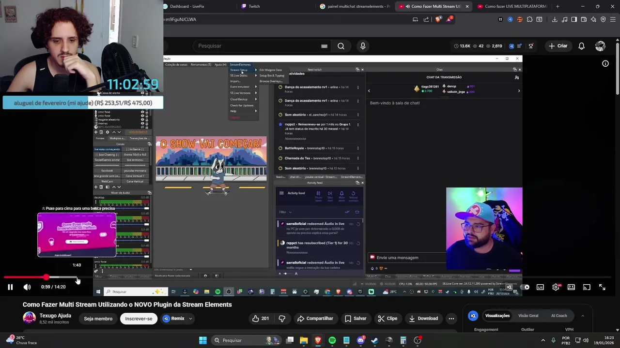Screen dimensions: 620x348
Task: Open Steam from the taskbar
Action: pyautogui.click(x=374, y=340)
